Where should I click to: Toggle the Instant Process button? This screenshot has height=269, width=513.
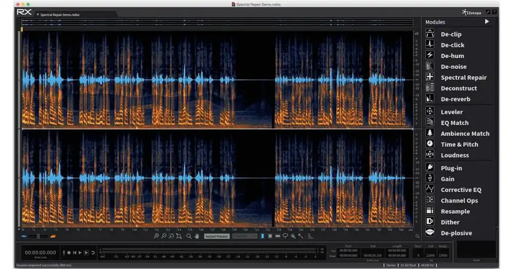[x=216, y=236]
